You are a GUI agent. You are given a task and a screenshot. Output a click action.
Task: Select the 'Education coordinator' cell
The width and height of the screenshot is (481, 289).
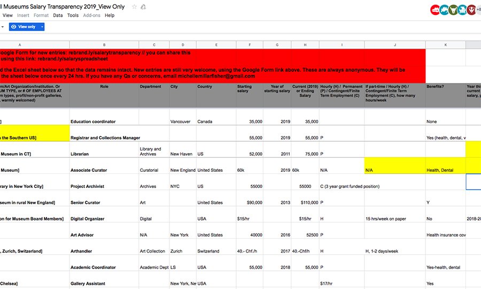click(x=104, y=116)
